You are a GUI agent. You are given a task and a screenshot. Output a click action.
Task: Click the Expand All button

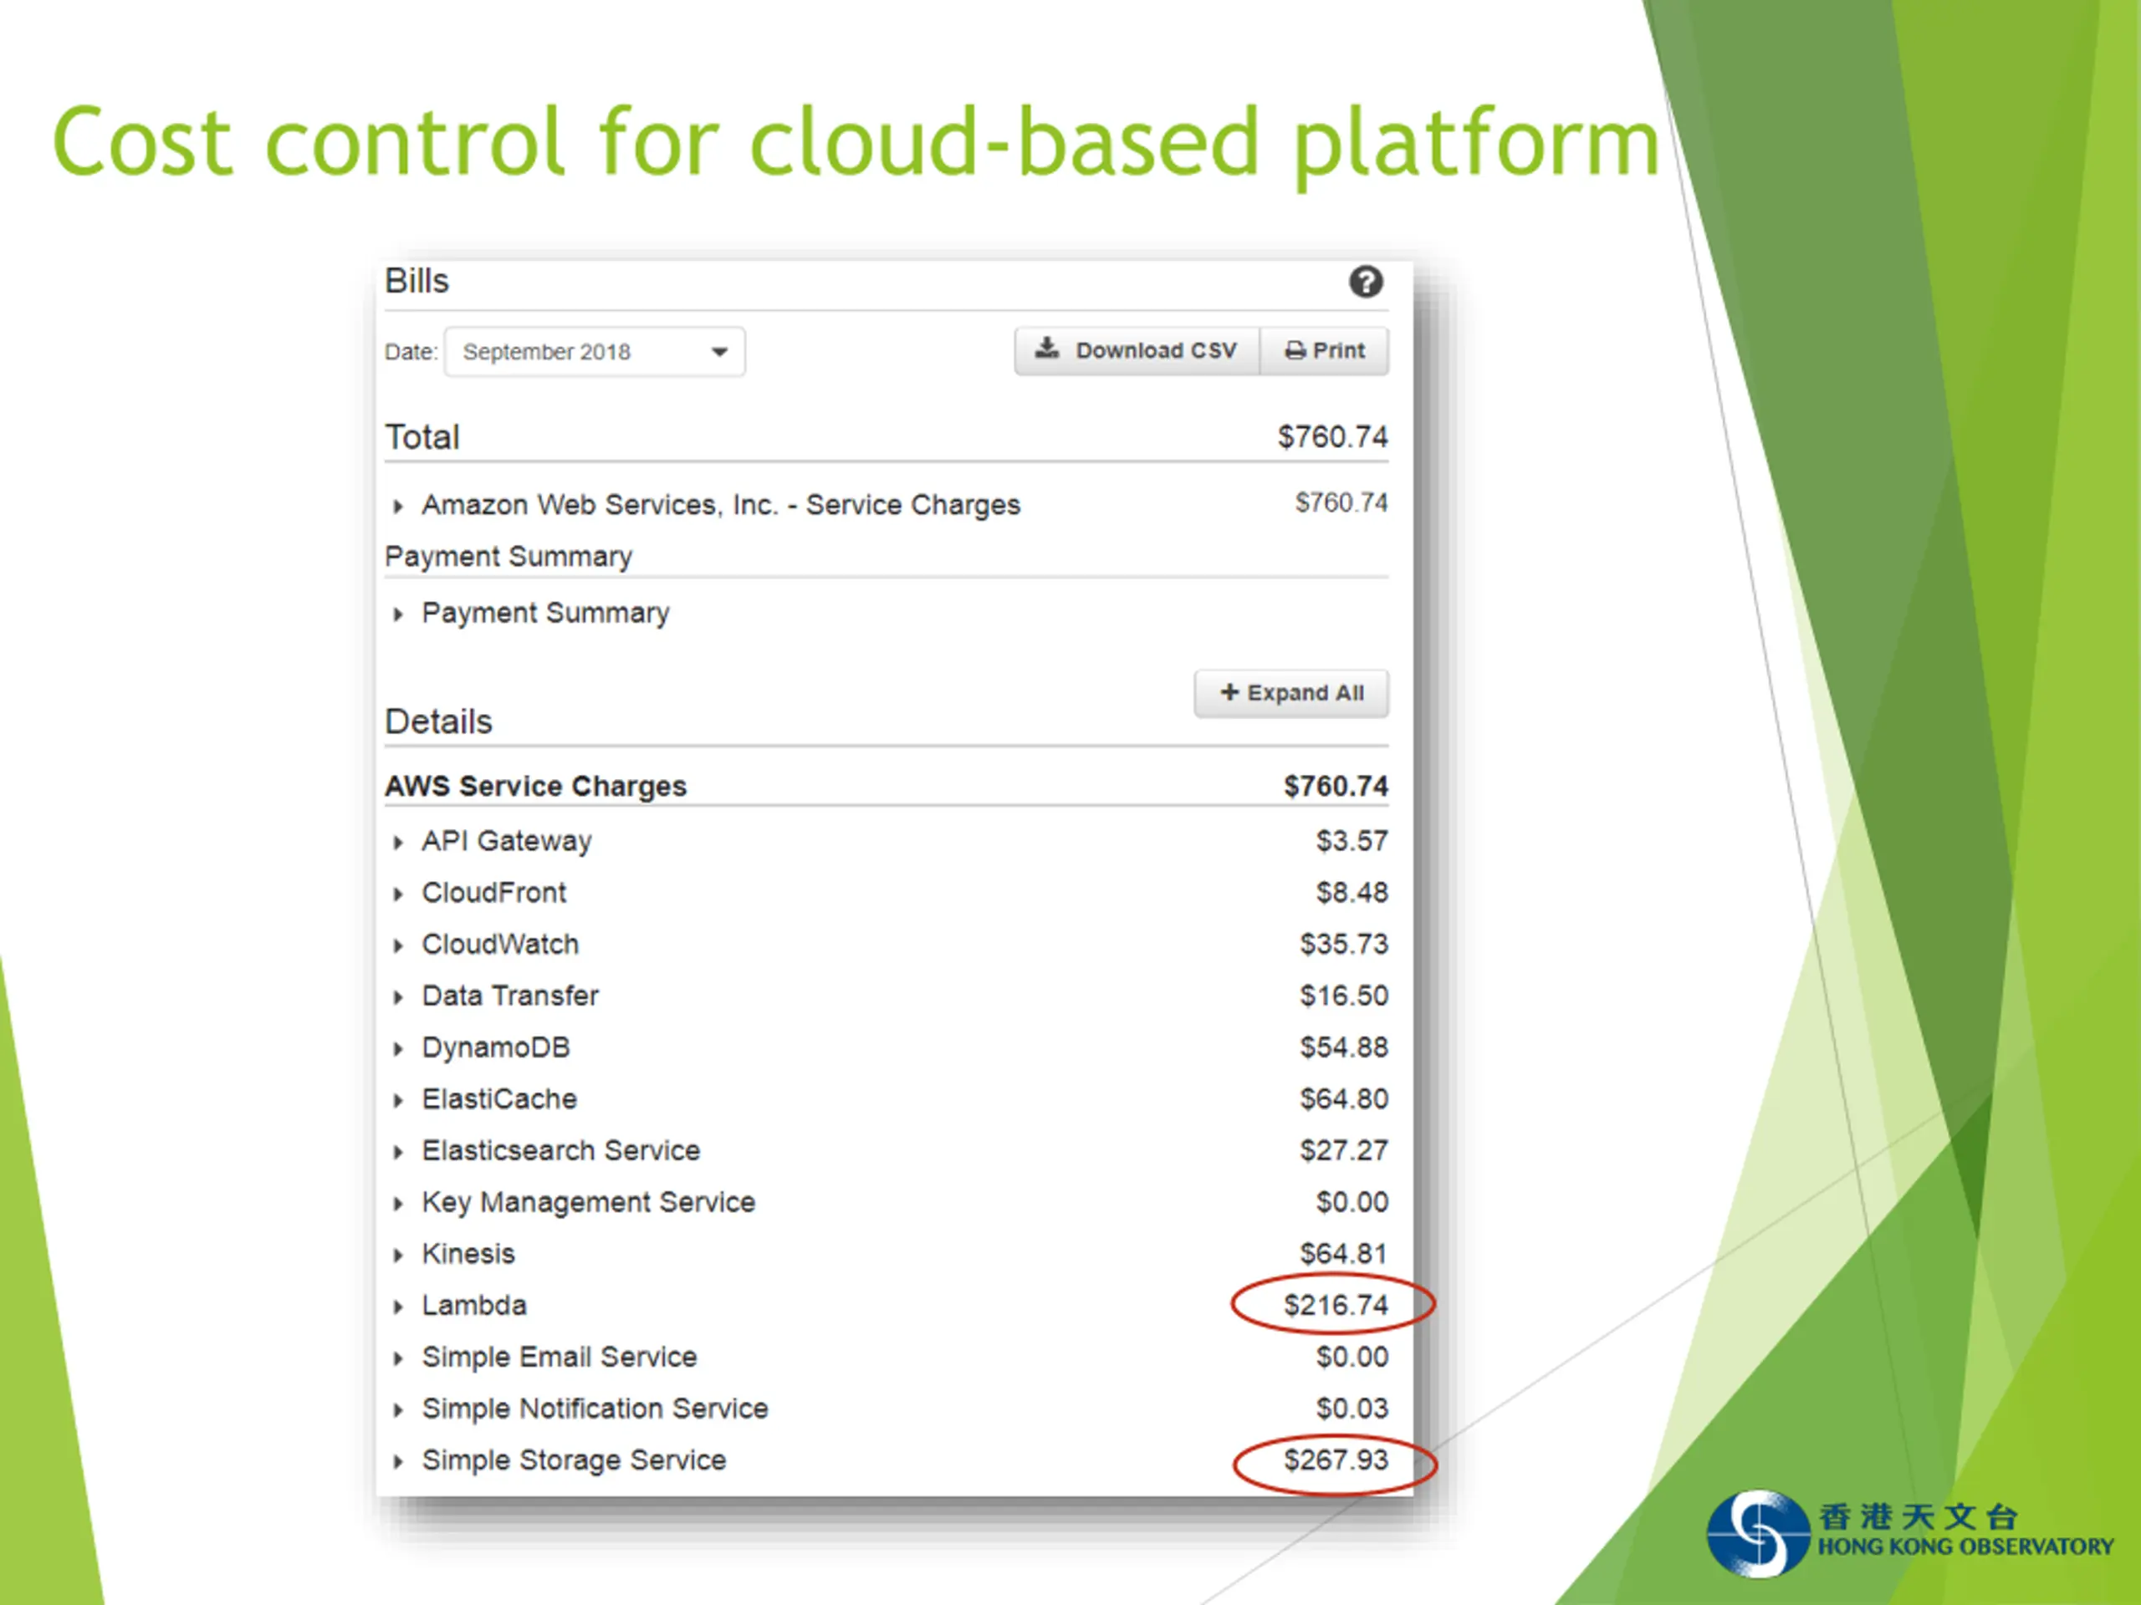point(1291,693)
